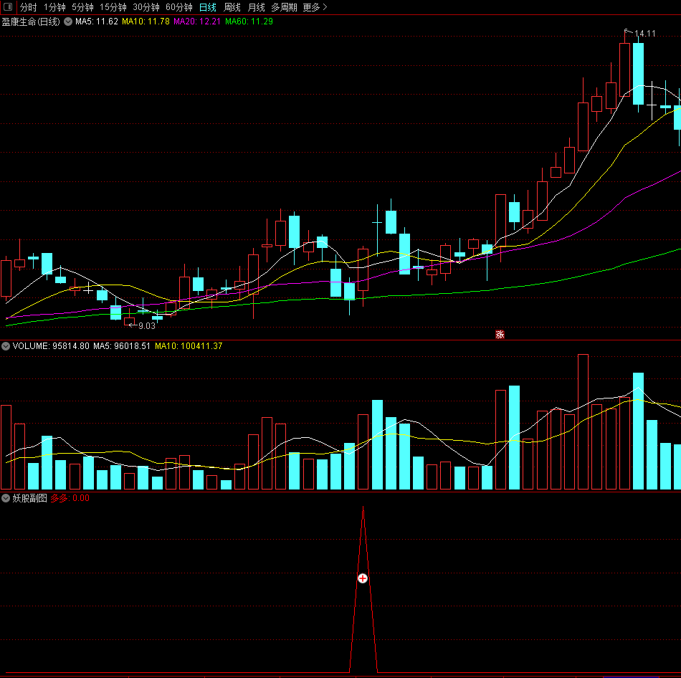The width and height of the screenshot is (681, 678).
Task: Open the 妖股副图 indicator dropdown arrow
Action: coord(6,498)
